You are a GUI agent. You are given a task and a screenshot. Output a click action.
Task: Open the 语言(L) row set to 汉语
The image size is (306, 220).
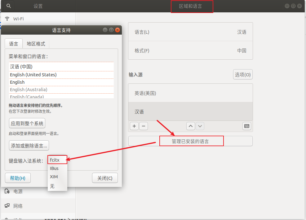click(x=190, y=32)
